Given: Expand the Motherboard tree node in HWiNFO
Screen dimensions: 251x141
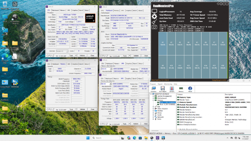Looking at the screenshot, I should tap(153, 98).
